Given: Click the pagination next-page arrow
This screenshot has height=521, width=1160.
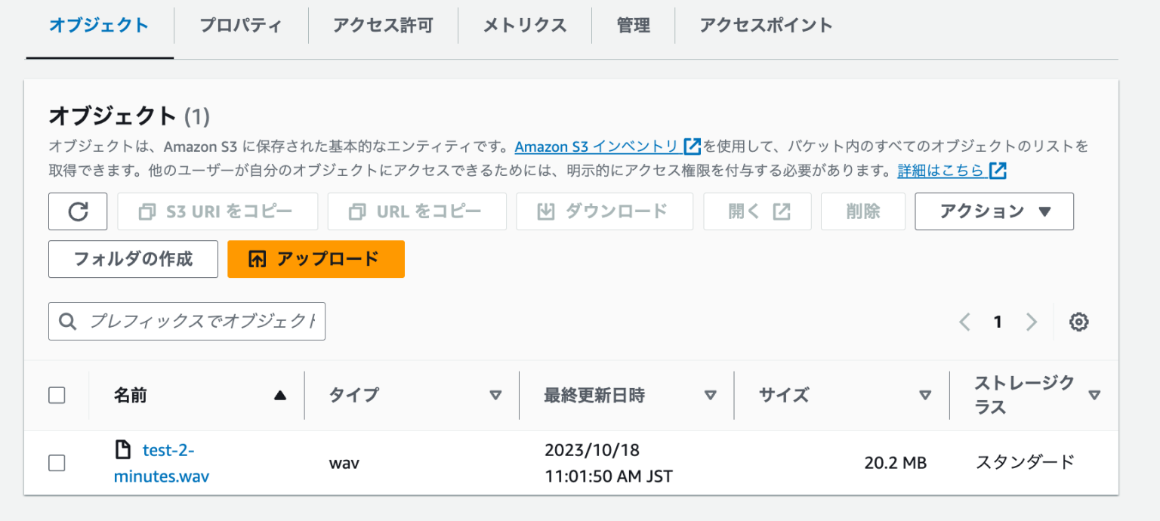Looking at the screenshot, I should click(1031, 321).
